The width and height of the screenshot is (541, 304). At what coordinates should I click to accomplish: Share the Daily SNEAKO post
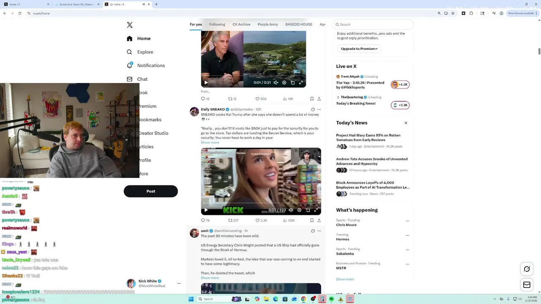tap(319, 220)
